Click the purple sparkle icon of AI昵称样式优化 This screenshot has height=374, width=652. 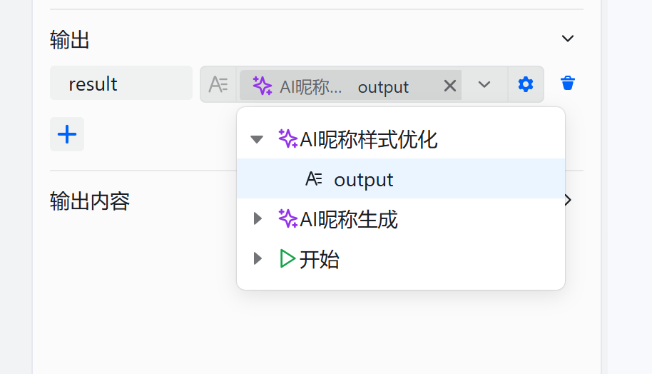pos(287,138)
